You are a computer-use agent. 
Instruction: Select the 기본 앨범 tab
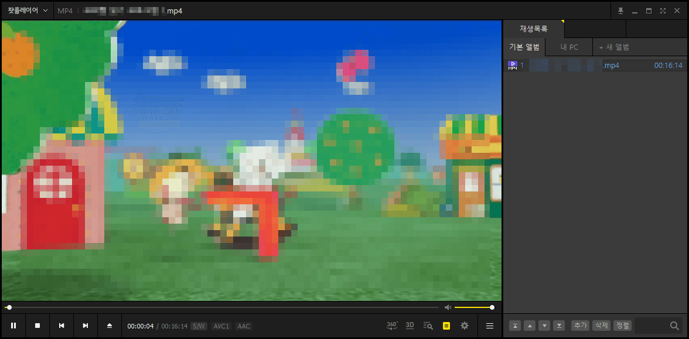524,47
